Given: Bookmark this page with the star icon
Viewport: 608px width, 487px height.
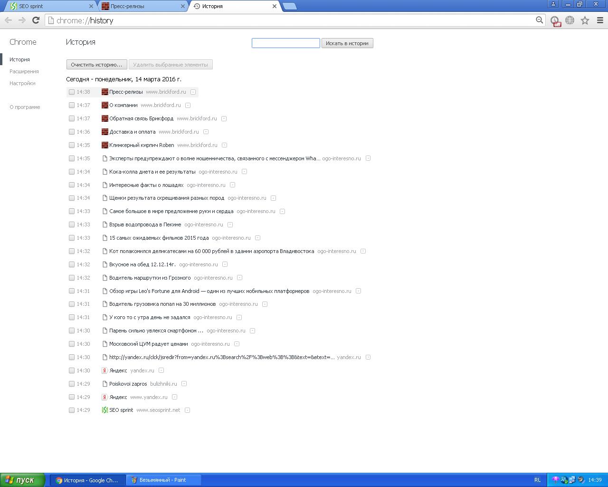Looking at the screenshot, I should coord(585,20).
